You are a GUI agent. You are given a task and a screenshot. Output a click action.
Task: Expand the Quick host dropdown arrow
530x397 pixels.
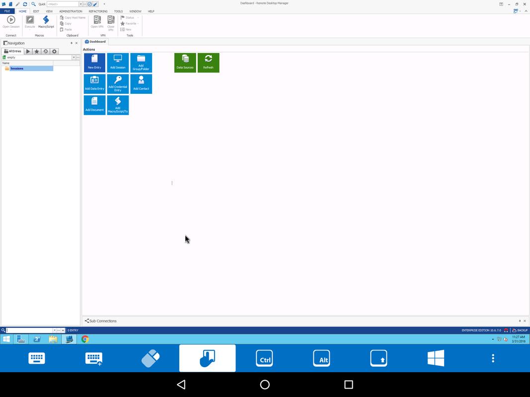point(81,4)
